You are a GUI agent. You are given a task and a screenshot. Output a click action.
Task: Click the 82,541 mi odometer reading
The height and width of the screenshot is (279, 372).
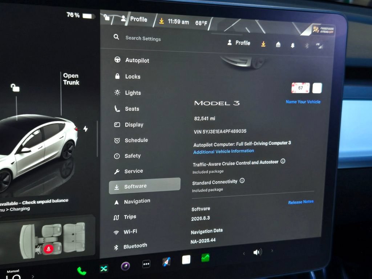click(x=205, y=118)
